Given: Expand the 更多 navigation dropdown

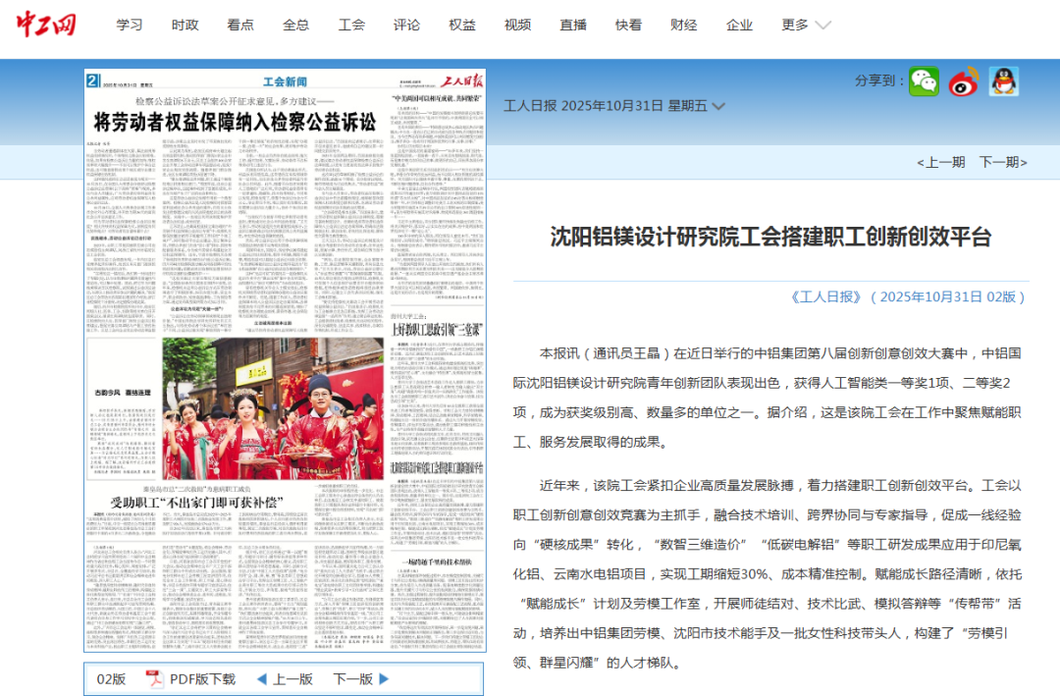Looking at the screenshot, I should tap(806, 25).
